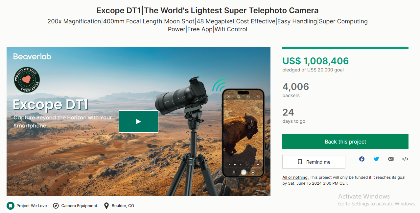Click the Remind me button

(314, 162)
